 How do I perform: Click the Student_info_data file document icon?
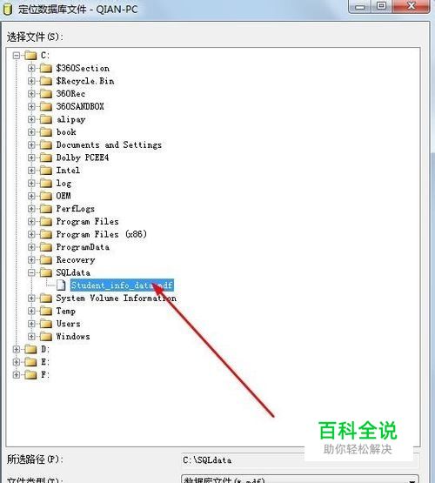pyautogui.click(x=61, y=285)
